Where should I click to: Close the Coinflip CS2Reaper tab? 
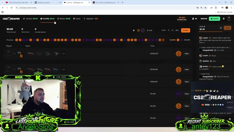tap(89, 2)
